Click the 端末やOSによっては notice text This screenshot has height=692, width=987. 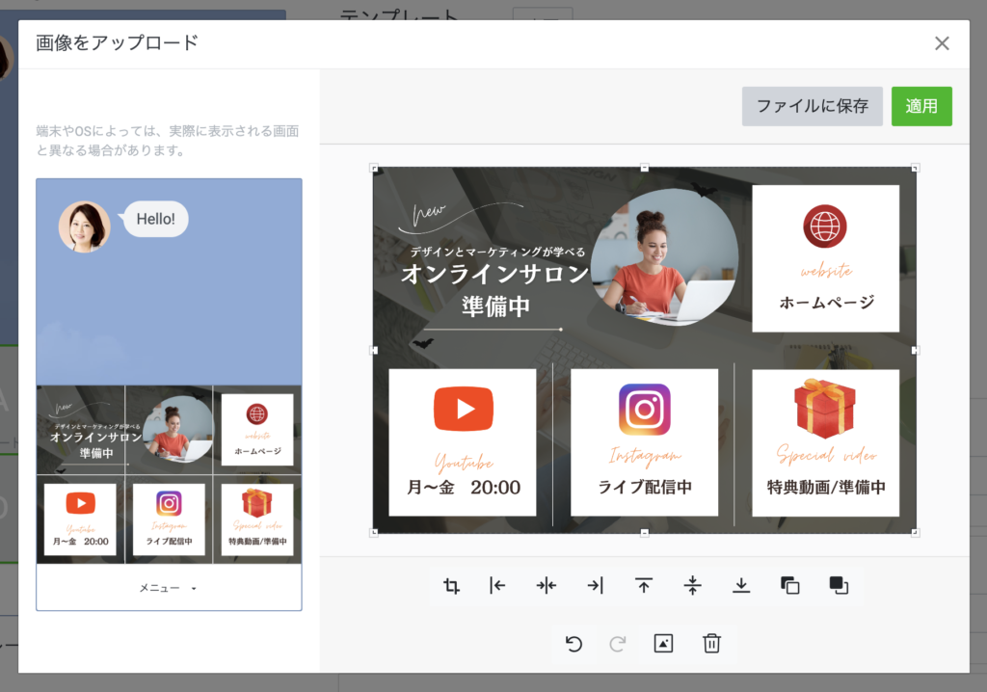[168, 141]
